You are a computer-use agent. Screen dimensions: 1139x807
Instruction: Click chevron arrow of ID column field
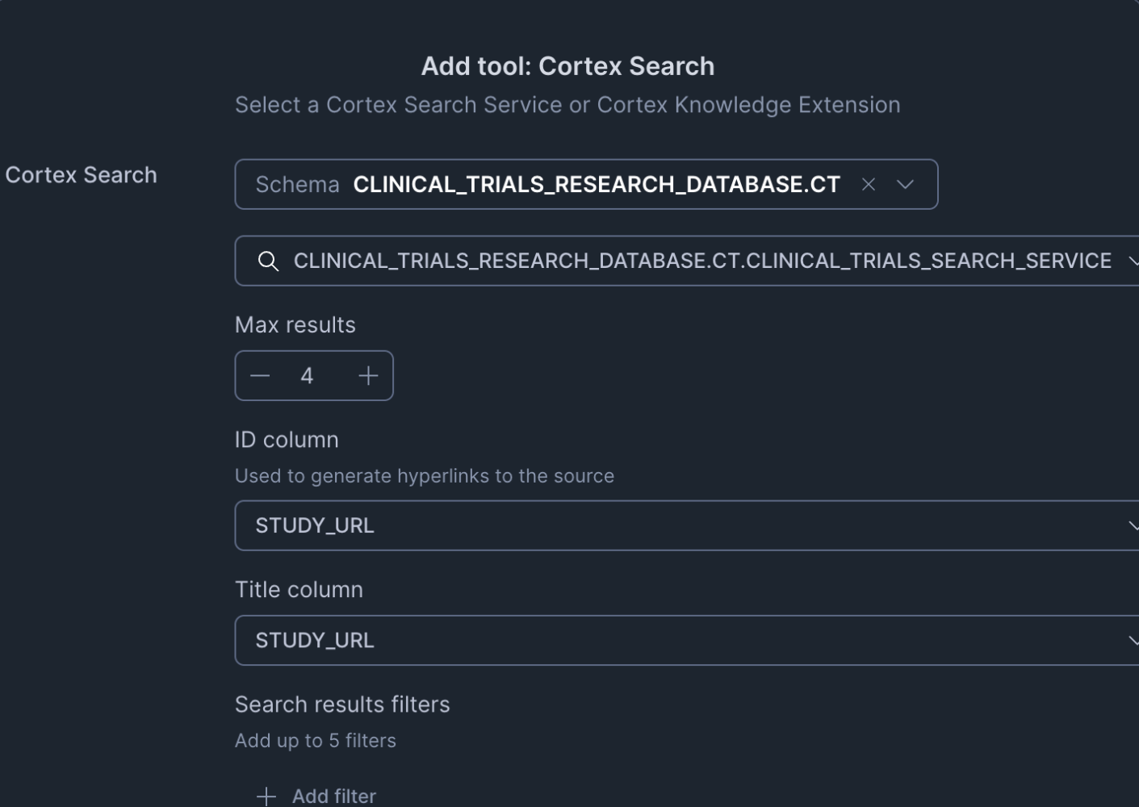click(x=1133, y=526)
